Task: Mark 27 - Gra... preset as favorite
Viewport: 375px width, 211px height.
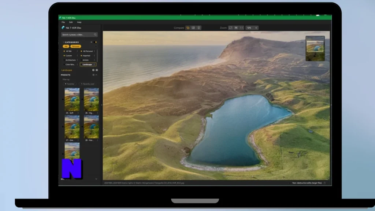Action: coord(63,127)
